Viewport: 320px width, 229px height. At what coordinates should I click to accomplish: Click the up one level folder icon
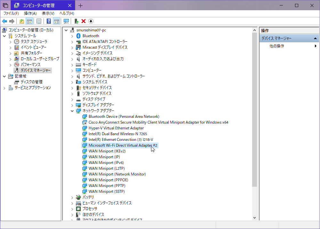(22, 21)
